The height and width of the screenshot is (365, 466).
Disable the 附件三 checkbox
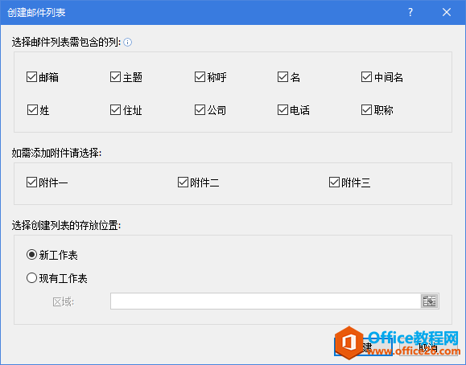(334, 182)
